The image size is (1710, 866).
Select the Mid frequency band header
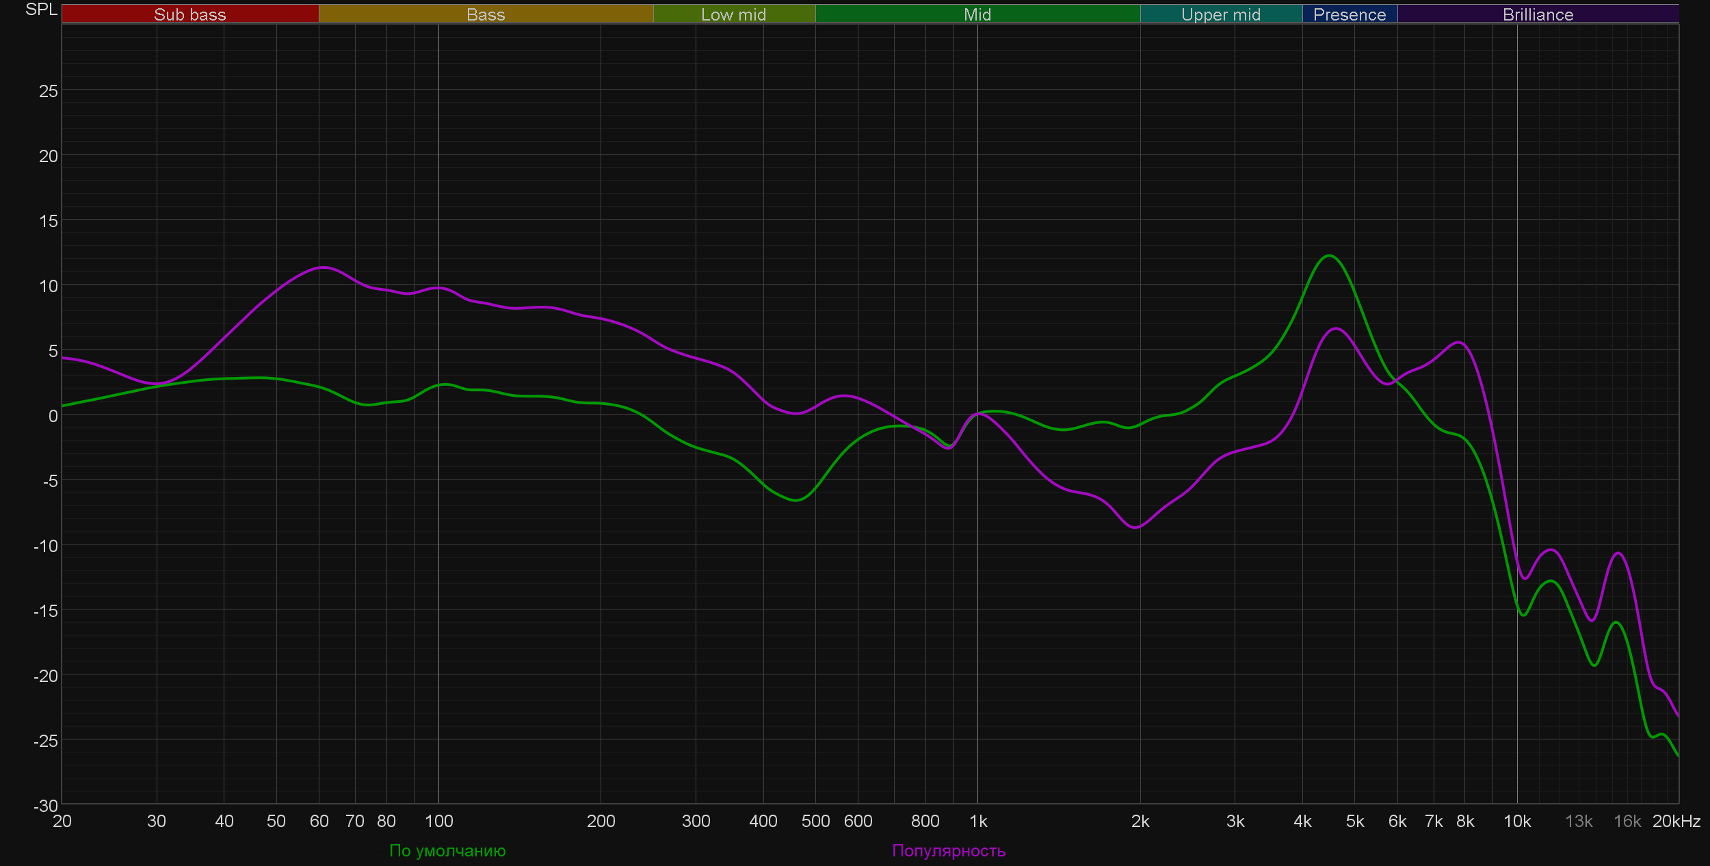[977, 14]
